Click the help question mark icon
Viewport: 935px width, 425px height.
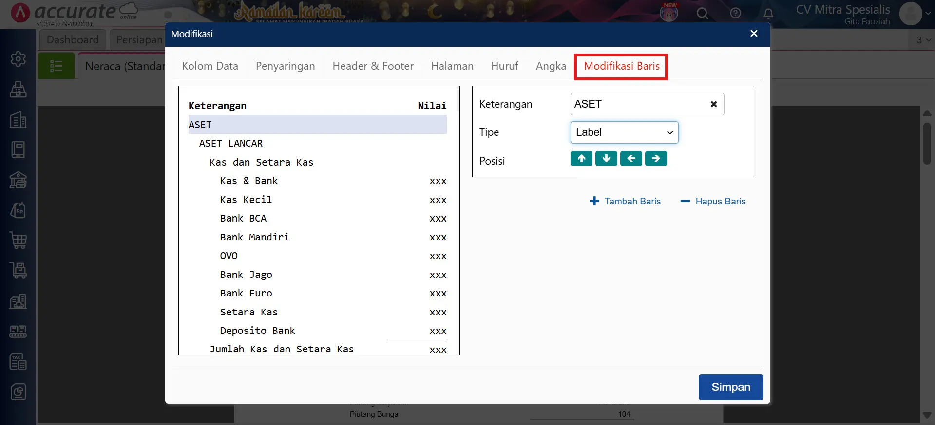coord(735,14)
